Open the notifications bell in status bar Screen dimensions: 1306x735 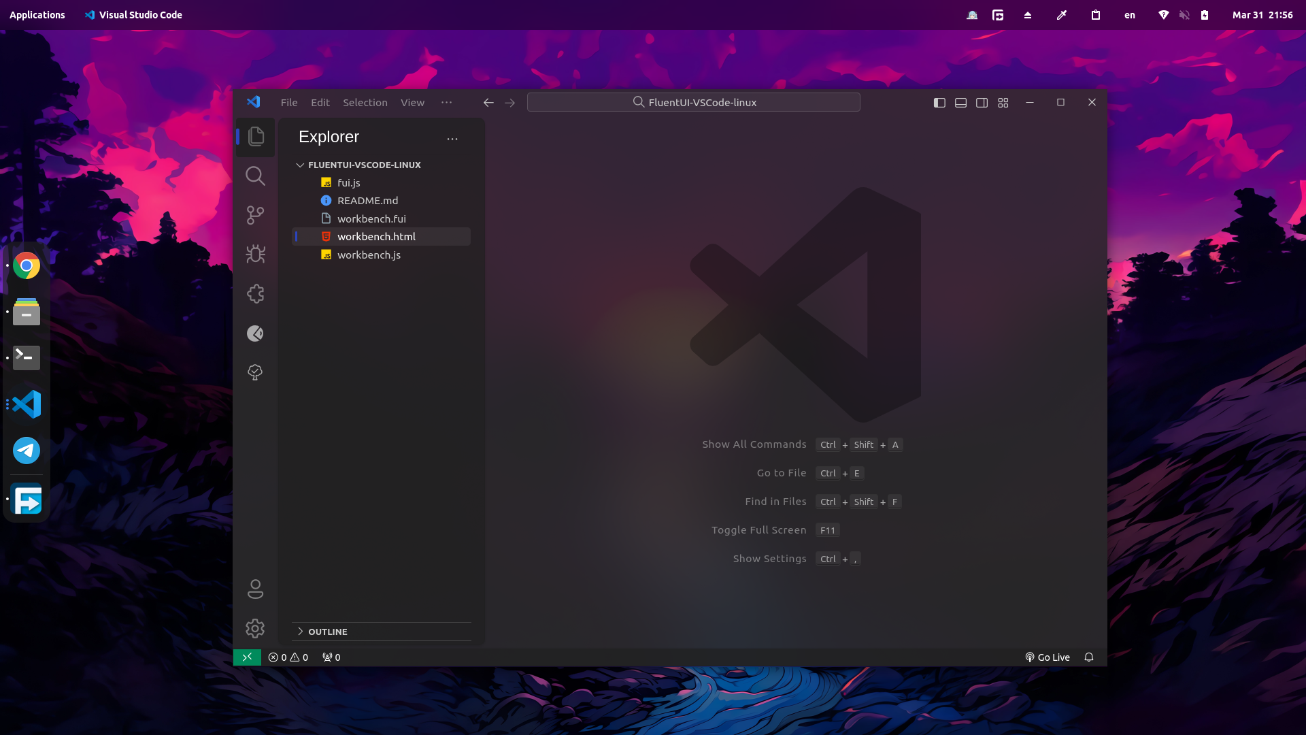pyautogui.click(x=1089, y=657)
